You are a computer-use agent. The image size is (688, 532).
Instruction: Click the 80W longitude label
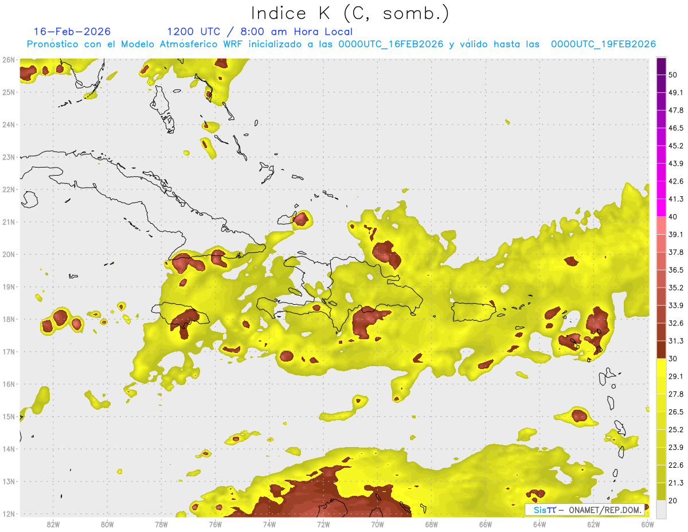tap(107, 524)
